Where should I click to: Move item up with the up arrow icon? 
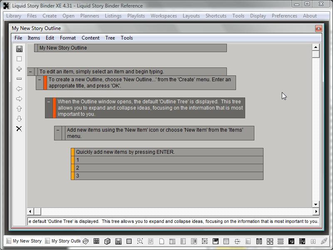(19, 109)
